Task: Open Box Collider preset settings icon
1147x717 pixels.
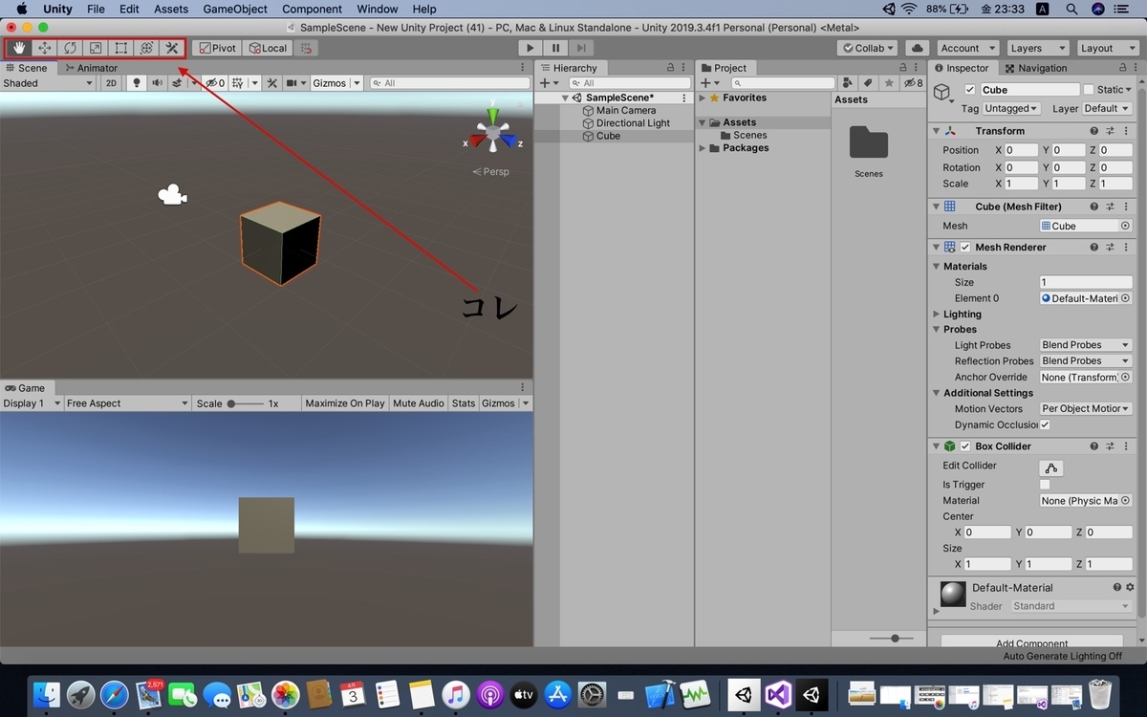Action: (x=1112, y=446)
